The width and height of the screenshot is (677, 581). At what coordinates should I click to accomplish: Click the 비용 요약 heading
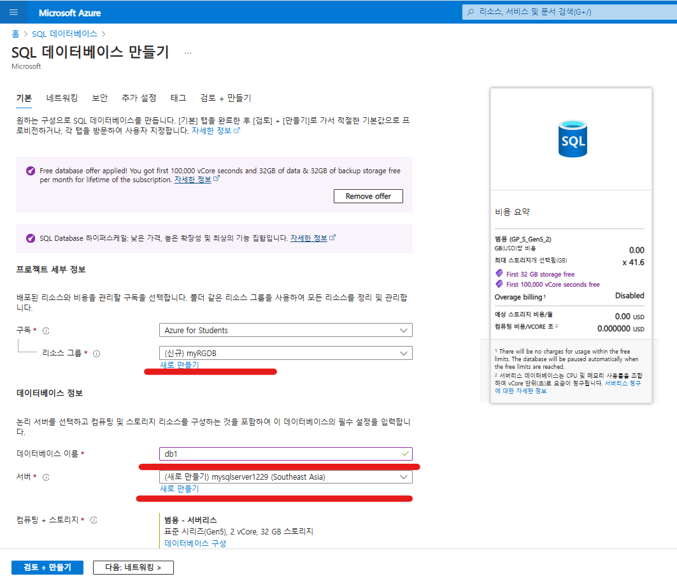[x=512, y=212]
